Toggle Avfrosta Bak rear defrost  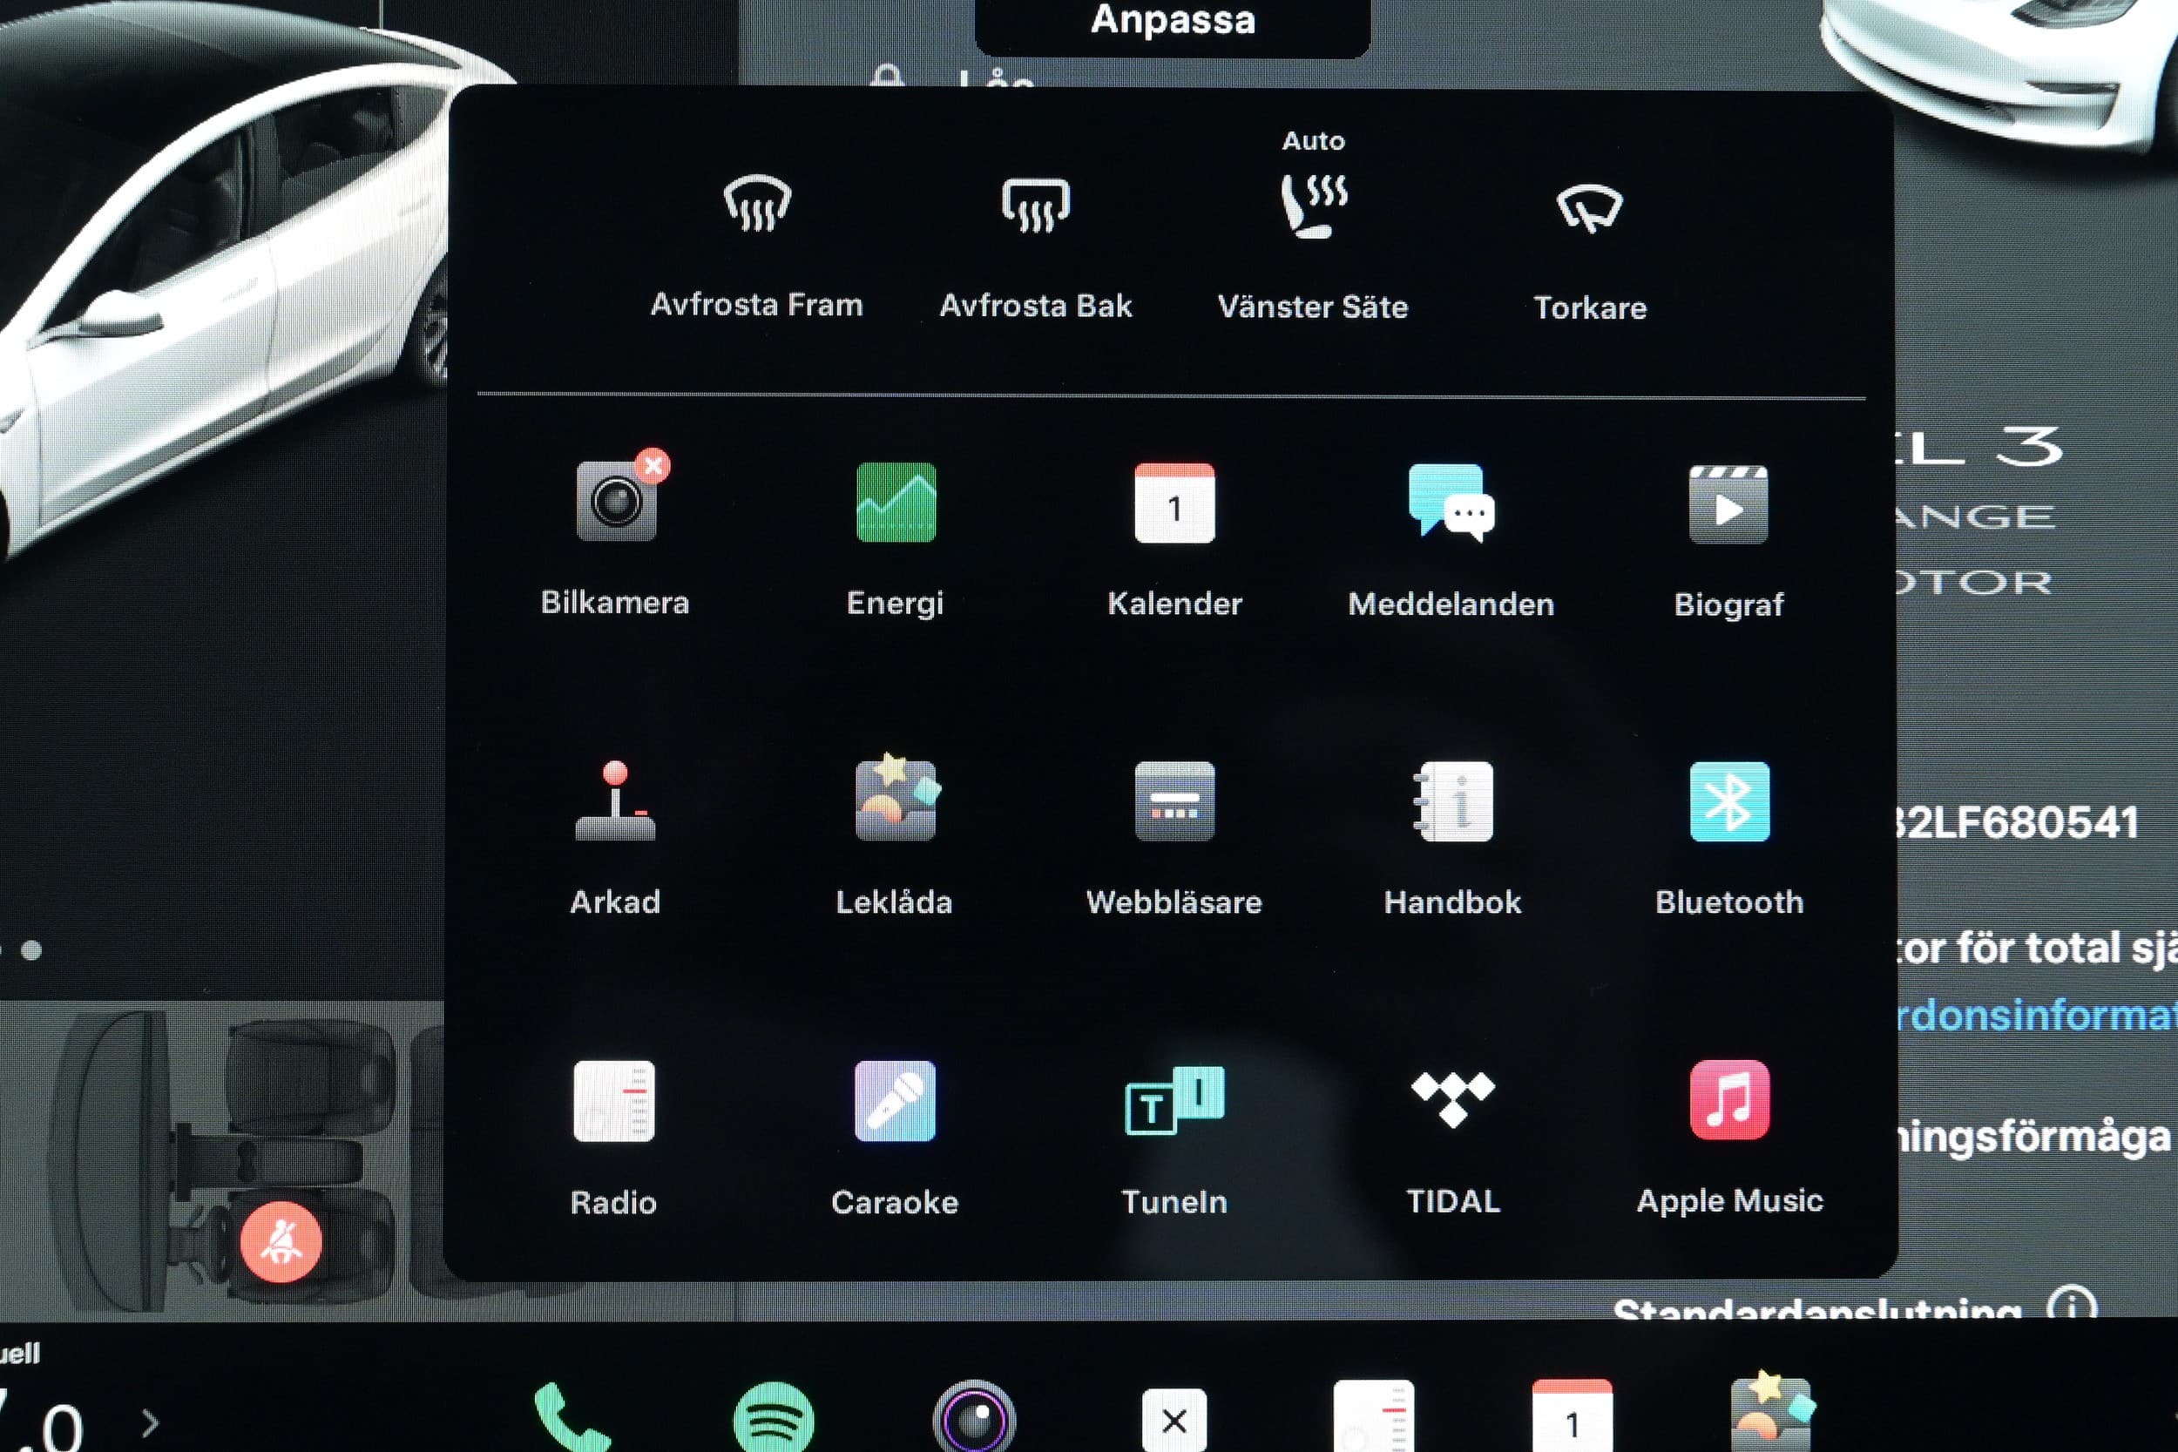coord(1035,206)
